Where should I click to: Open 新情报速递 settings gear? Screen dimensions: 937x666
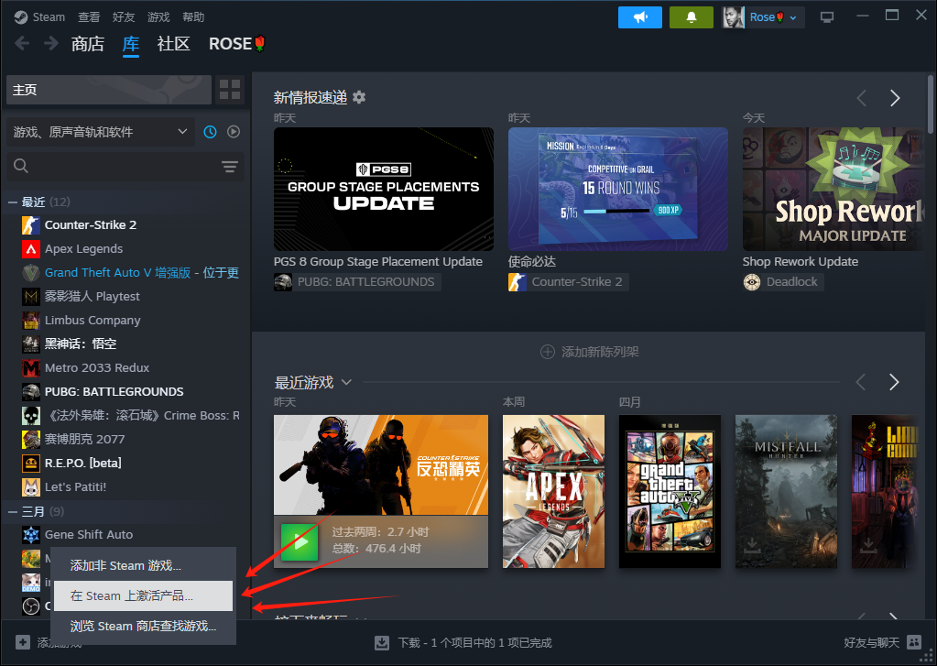359,97
